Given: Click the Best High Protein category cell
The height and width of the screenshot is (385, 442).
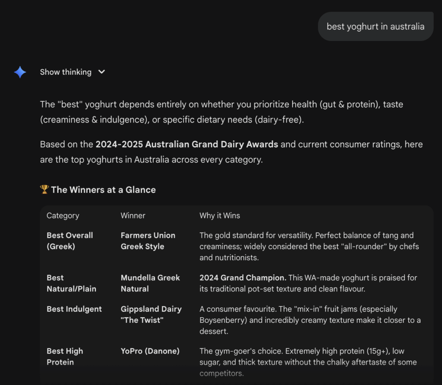Looking at the screenshot, I should [65, 357].
